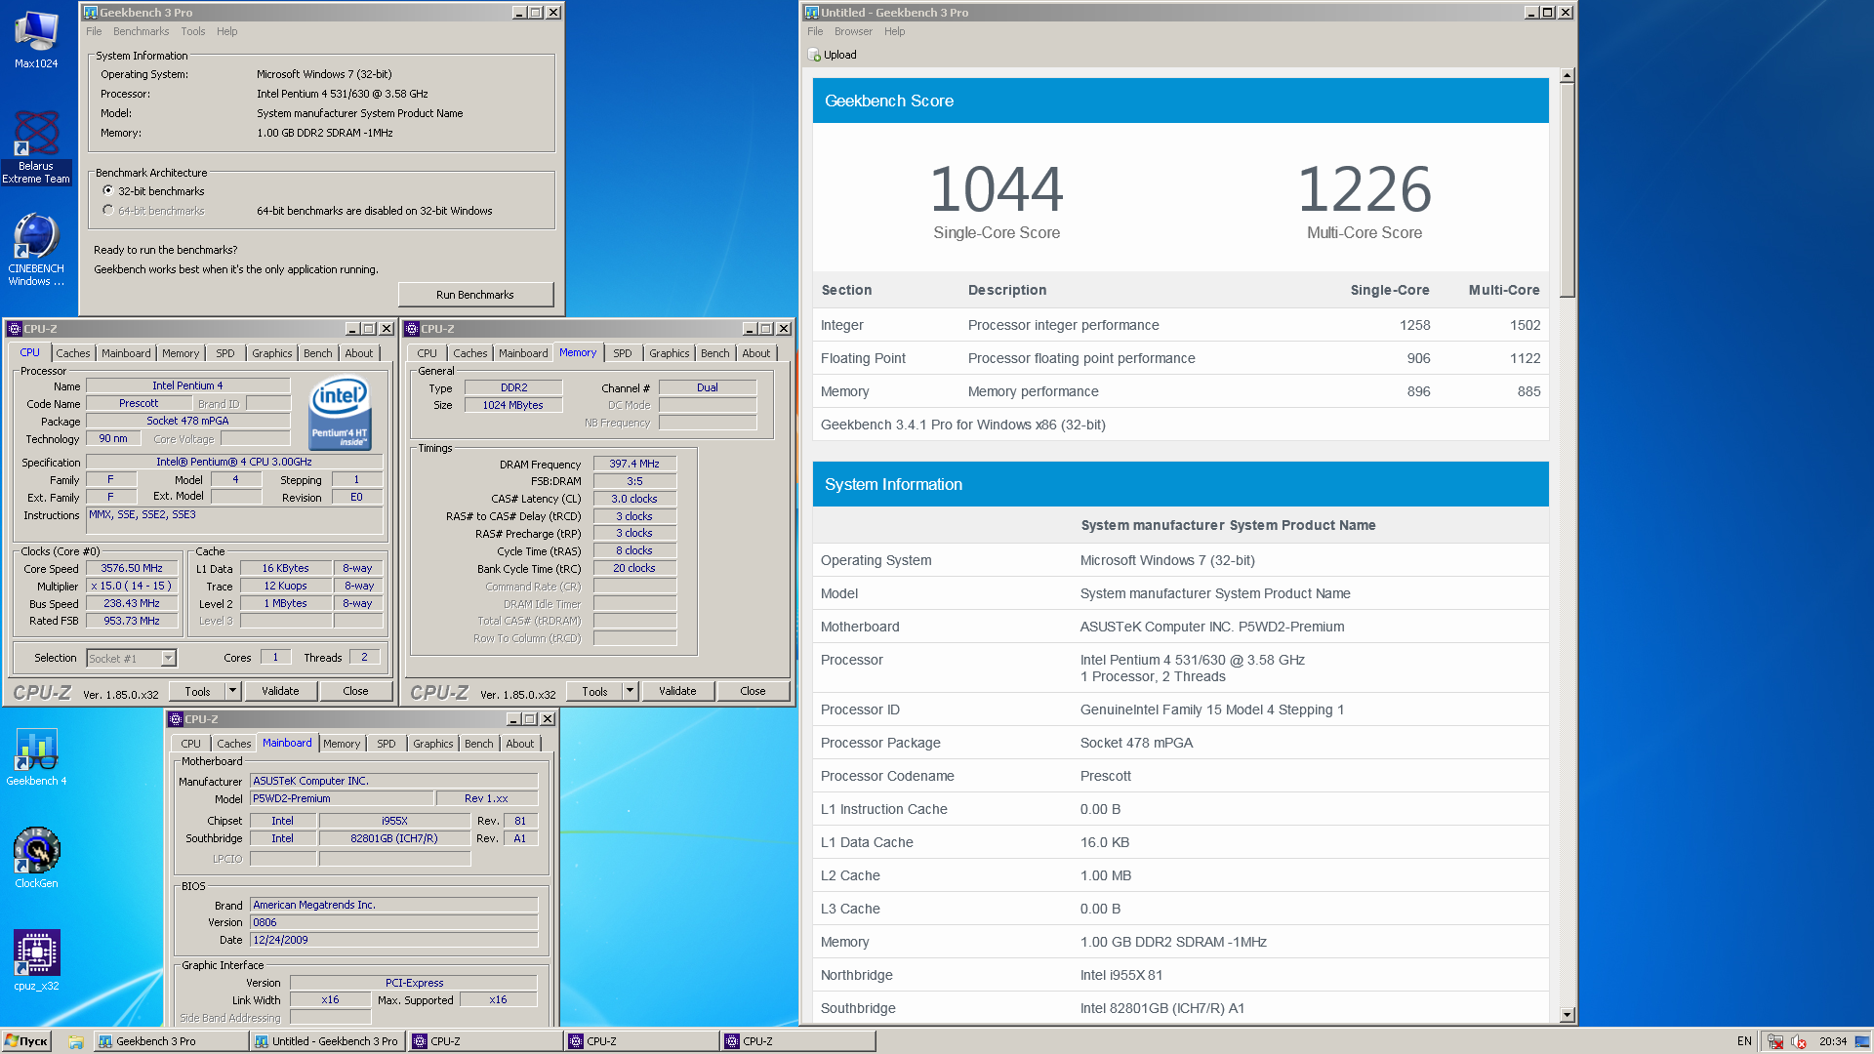Click Close button in CPU-Z CPU window
The height and width of the screenshot is (1054, 1874).
[x=355, y=691]
